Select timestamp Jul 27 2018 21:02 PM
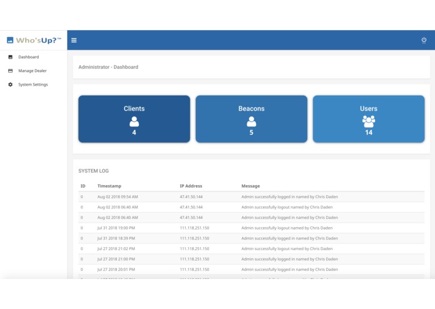 click(x=116, y=249)
